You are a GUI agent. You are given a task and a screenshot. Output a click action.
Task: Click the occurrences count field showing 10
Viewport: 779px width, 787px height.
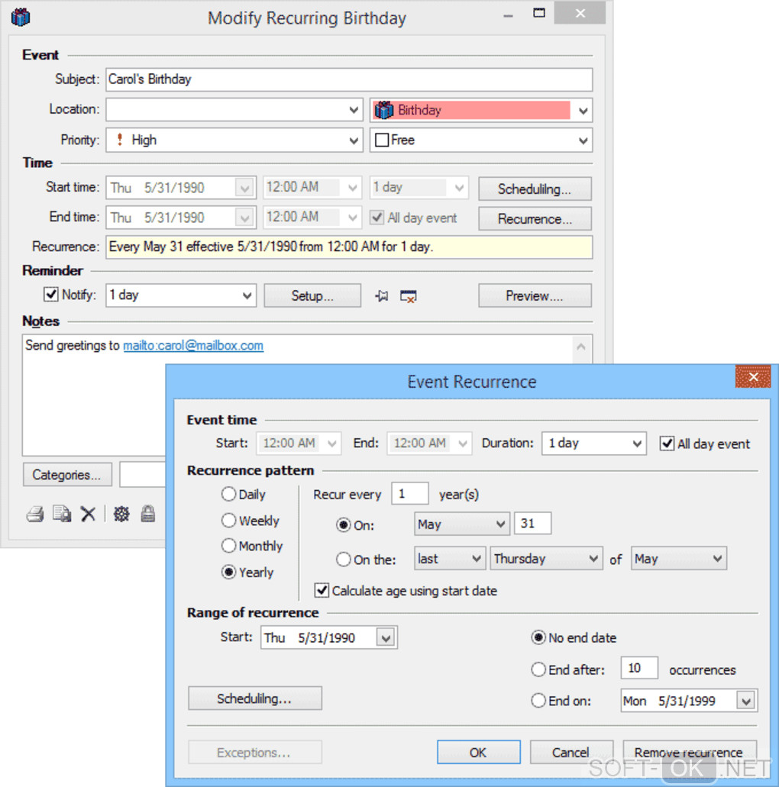pyautogui.click(x=639, y=668)
